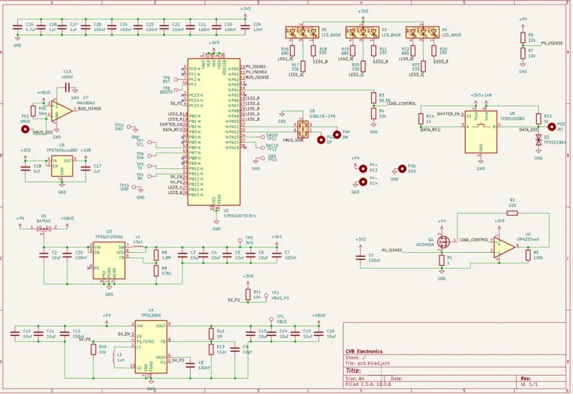Click the KiCad E.D.A. 10.0.6 version text
Image resolution: width=573 pixels, height=394 pixels.
tap(369, 384)
